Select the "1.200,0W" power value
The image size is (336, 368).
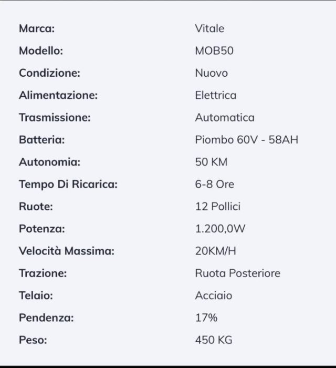tap(220, 229)
